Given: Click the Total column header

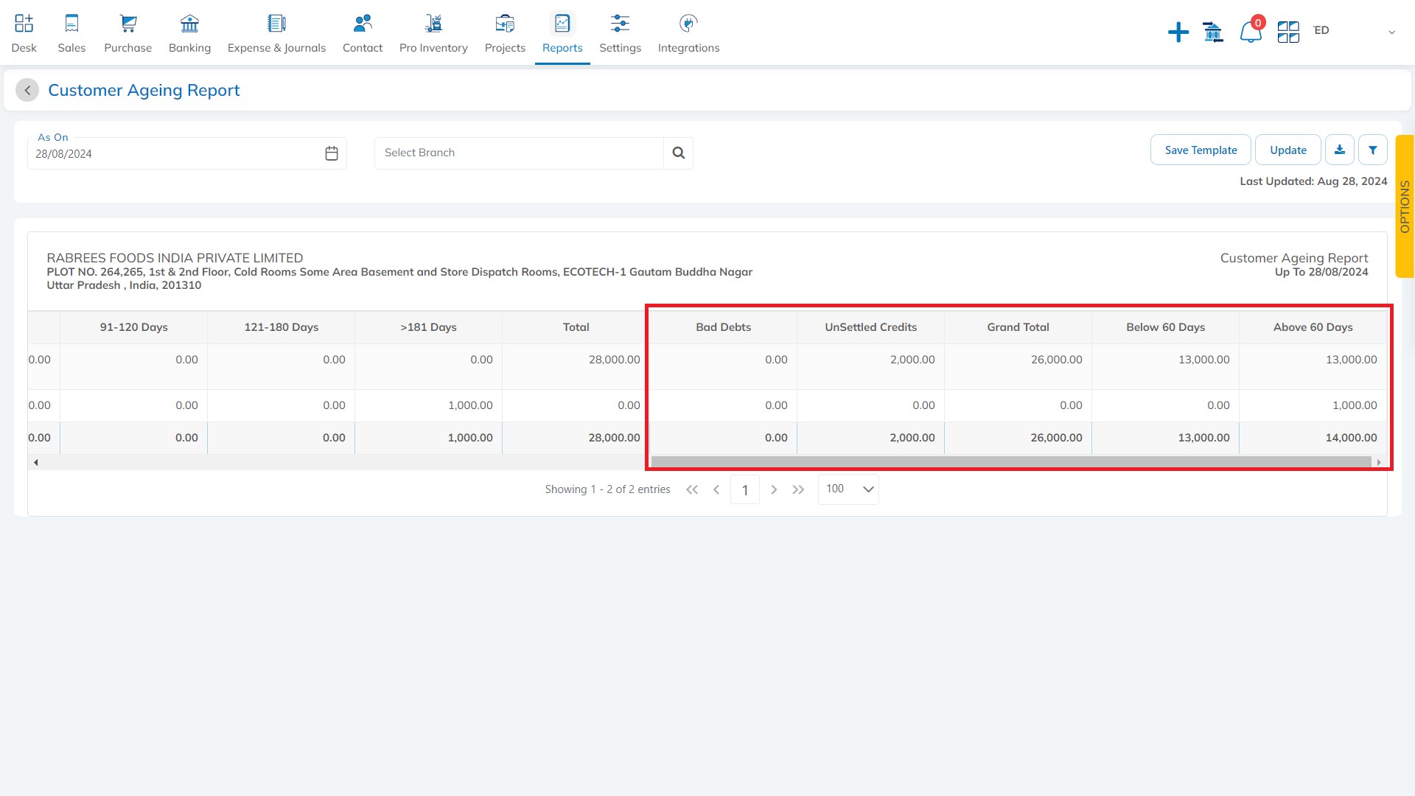Looking at the screenshot, I should [x=576, y=327].
